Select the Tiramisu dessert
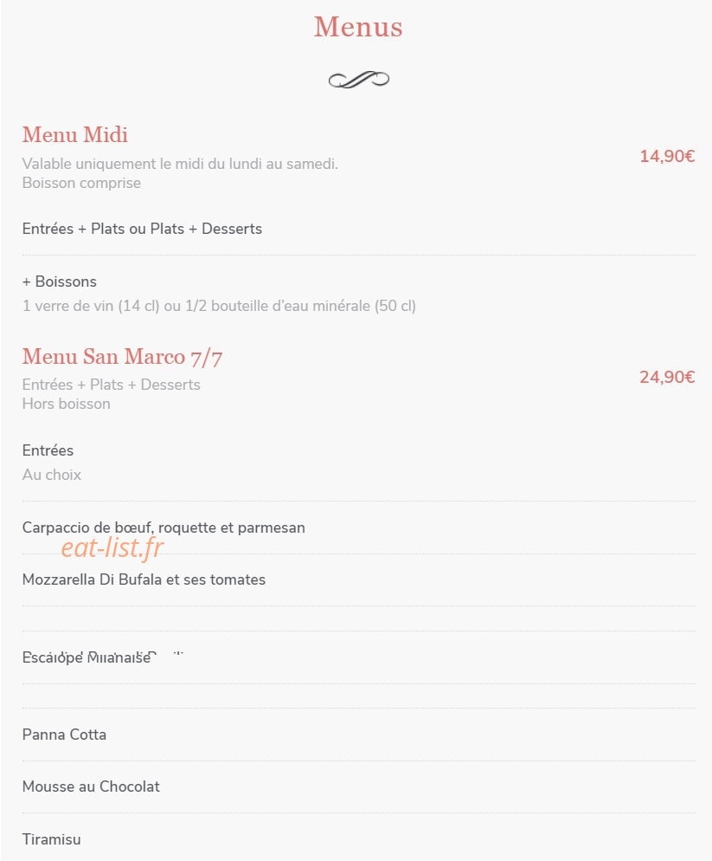 pyautogui.click(x=52, y=839)
